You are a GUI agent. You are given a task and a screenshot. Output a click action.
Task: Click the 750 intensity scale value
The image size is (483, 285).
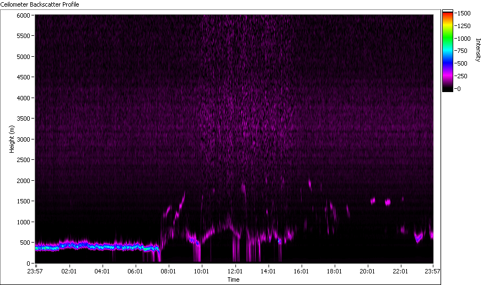coord(463,51)
